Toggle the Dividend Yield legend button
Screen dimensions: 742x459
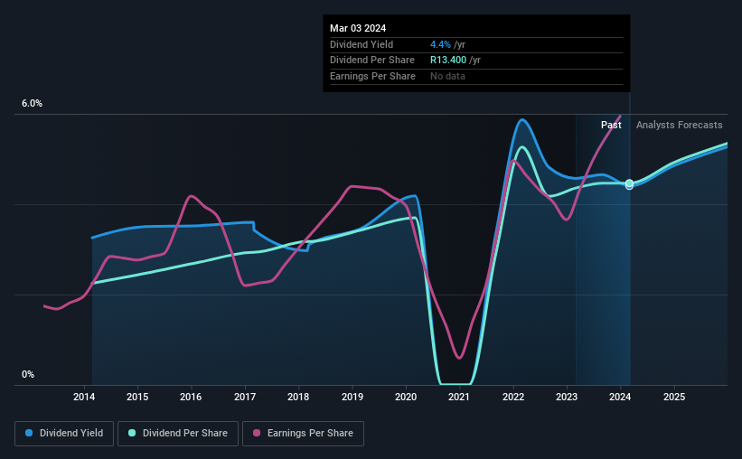click(64, 434)
